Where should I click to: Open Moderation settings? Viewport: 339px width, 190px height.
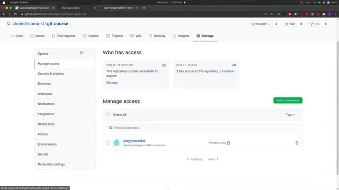(65, 164)
